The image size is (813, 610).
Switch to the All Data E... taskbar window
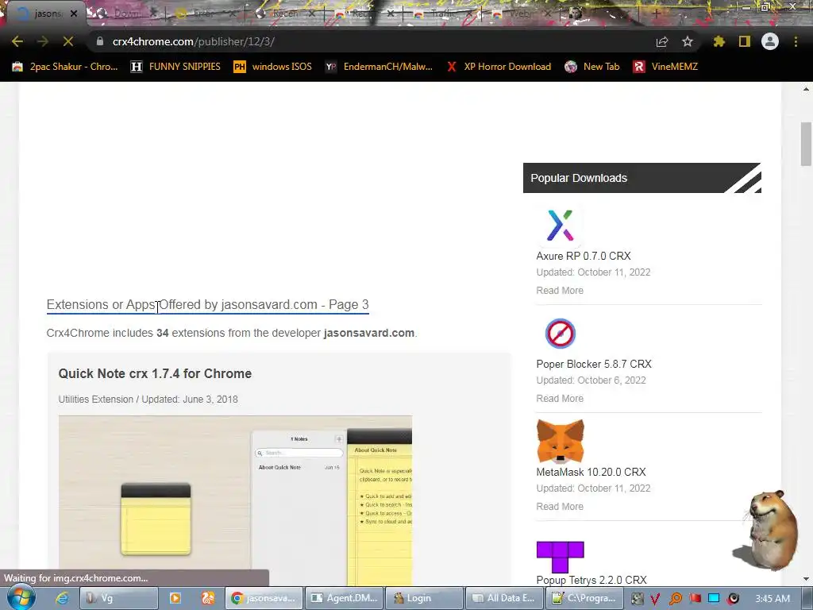[503, 598]
